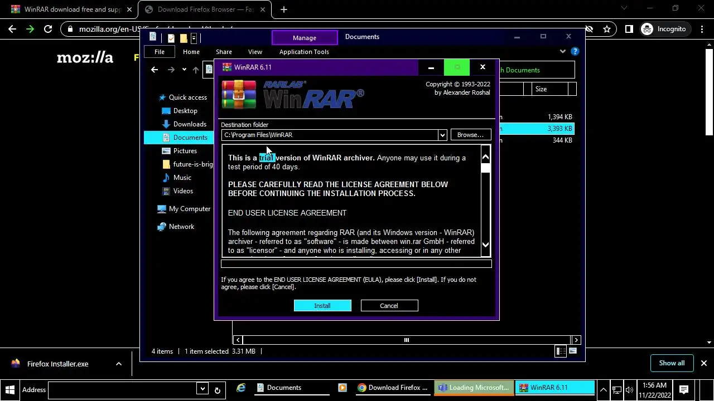Image resolution: width=714 pixels, height=401 pixels.
Task: Switch to large icons view layout
Action: (572, 351)
